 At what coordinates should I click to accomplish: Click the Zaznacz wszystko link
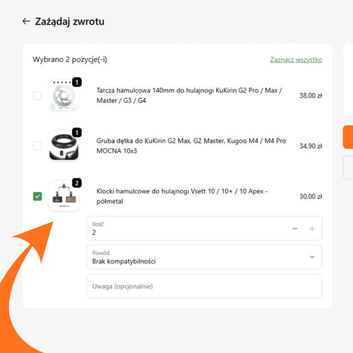click(x=296, y=60)
